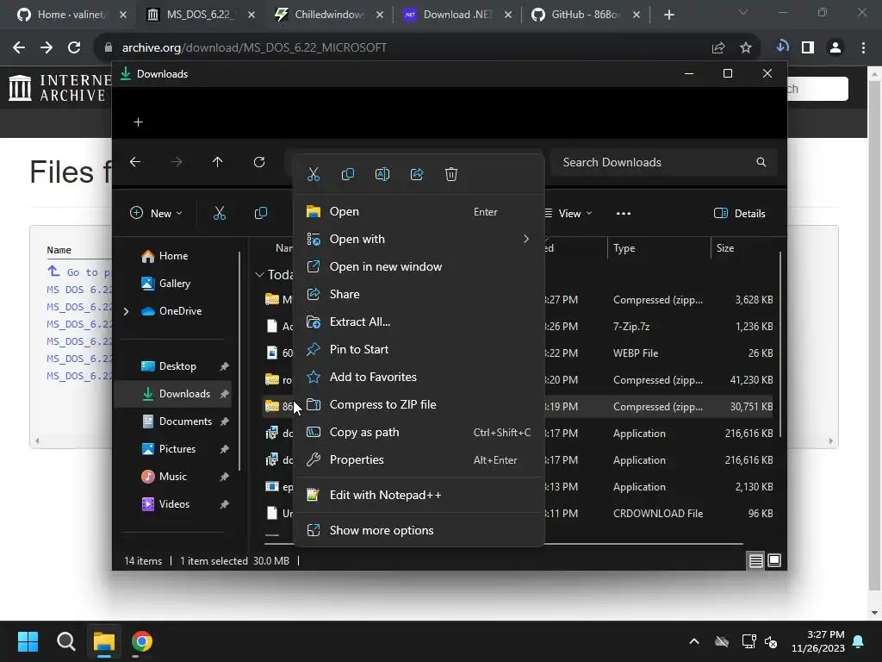The image size is (882, 662).
Task: Unpin Desktop via its pin icon
Action: click(225, 366)
